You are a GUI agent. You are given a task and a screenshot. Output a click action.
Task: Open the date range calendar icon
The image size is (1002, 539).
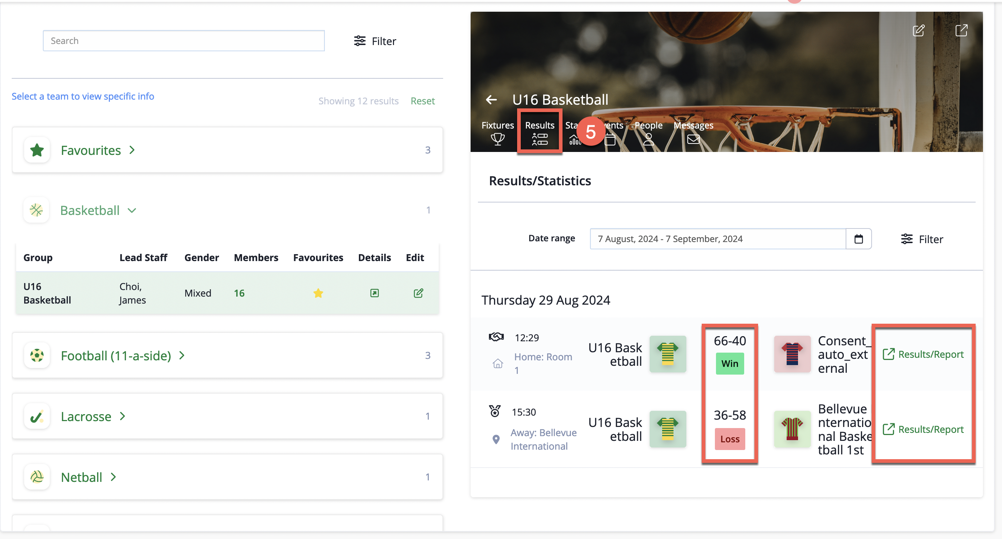point(858,239)
